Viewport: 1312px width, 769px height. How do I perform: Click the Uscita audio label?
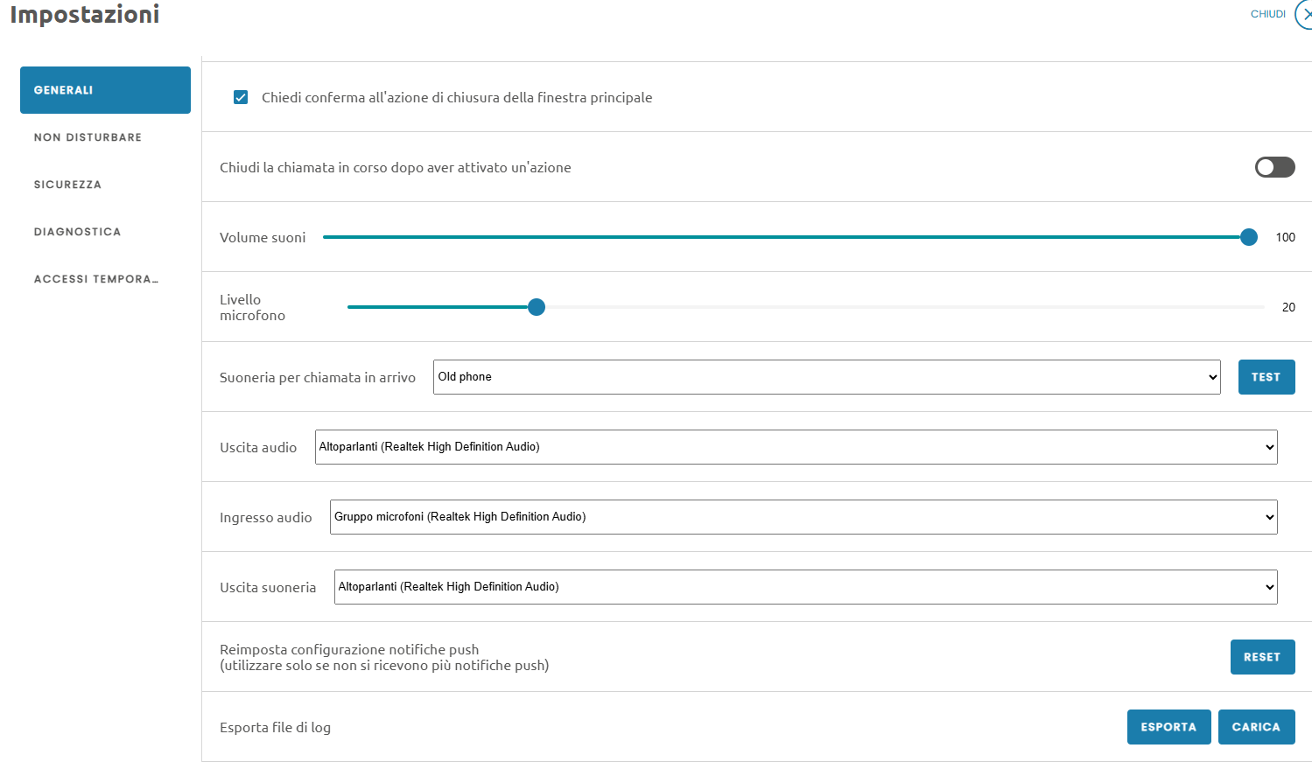point(258,447)
